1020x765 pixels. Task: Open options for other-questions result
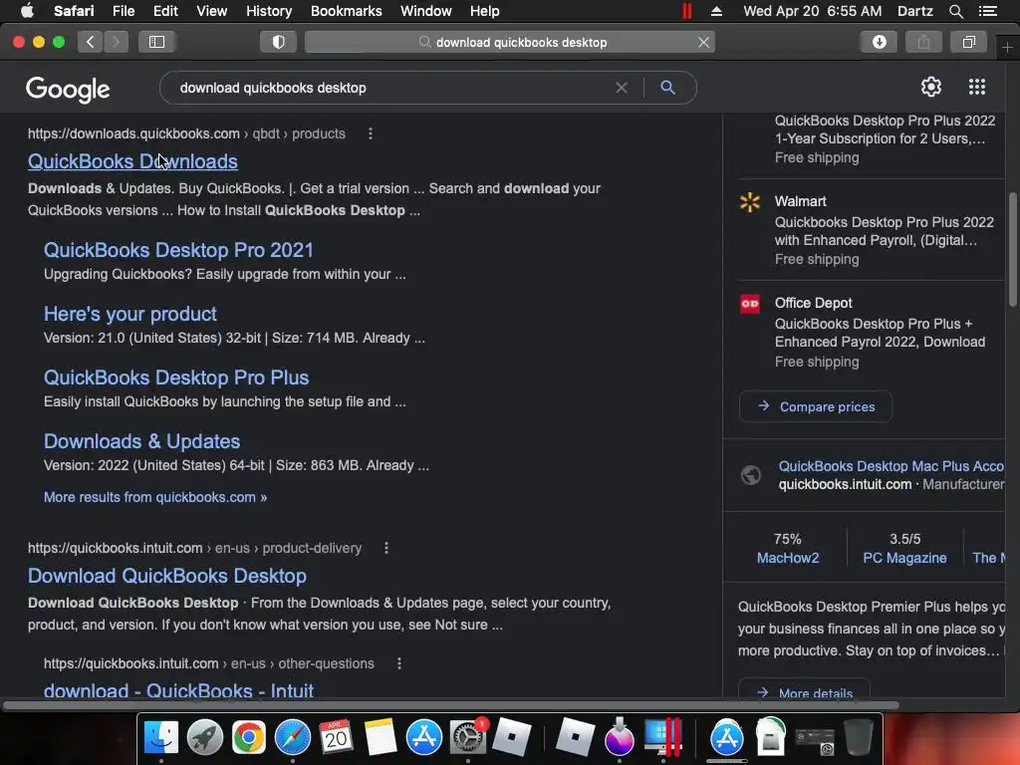399,663
